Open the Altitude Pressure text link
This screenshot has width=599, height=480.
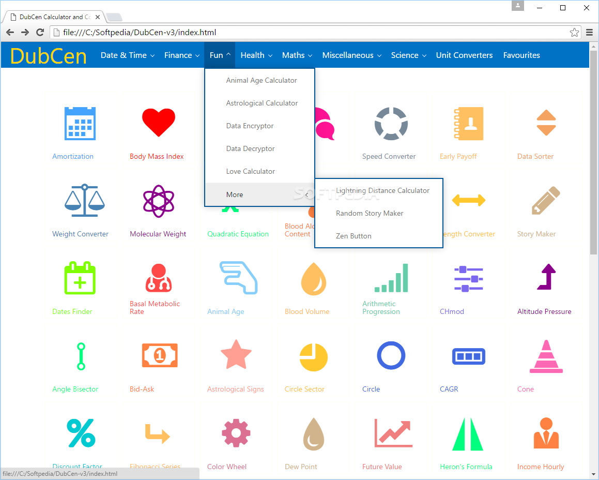[x=544, y=312]
